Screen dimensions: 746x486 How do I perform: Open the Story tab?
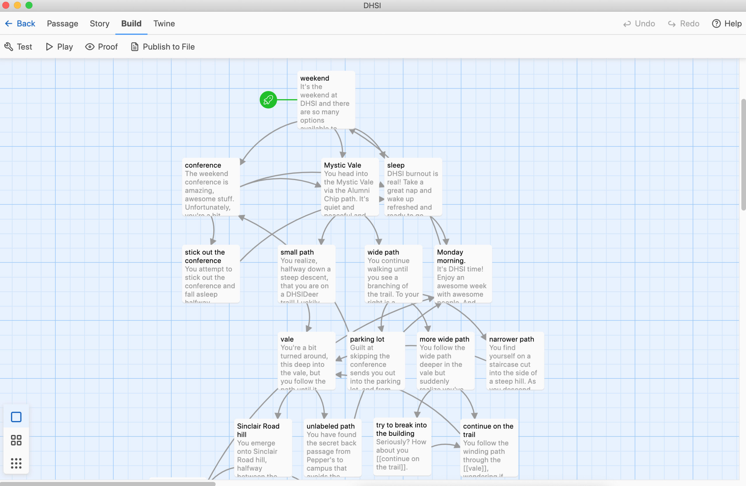point(99,24)
